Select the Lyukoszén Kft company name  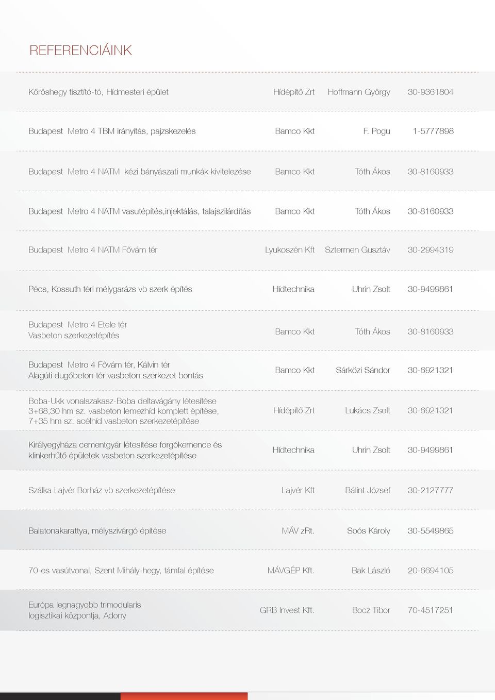[290, 250]
